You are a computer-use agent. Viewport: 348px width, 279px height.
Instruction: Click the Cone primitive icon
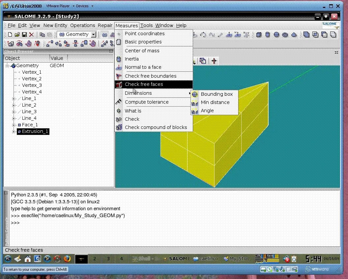pos(294,35)
